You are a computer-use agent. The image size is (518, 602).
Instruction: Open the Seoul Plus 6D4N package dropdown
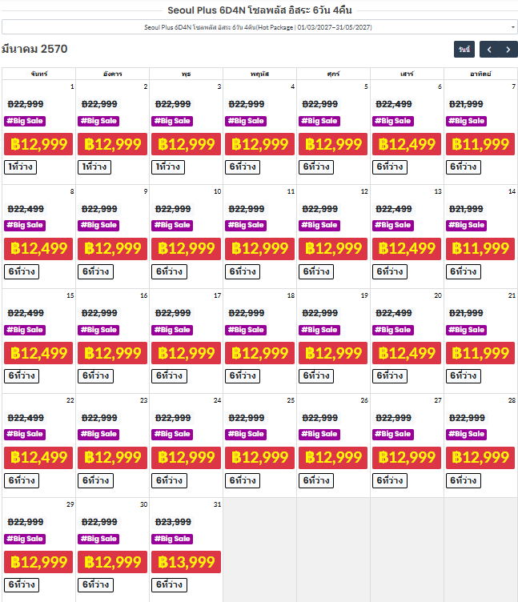259,27
